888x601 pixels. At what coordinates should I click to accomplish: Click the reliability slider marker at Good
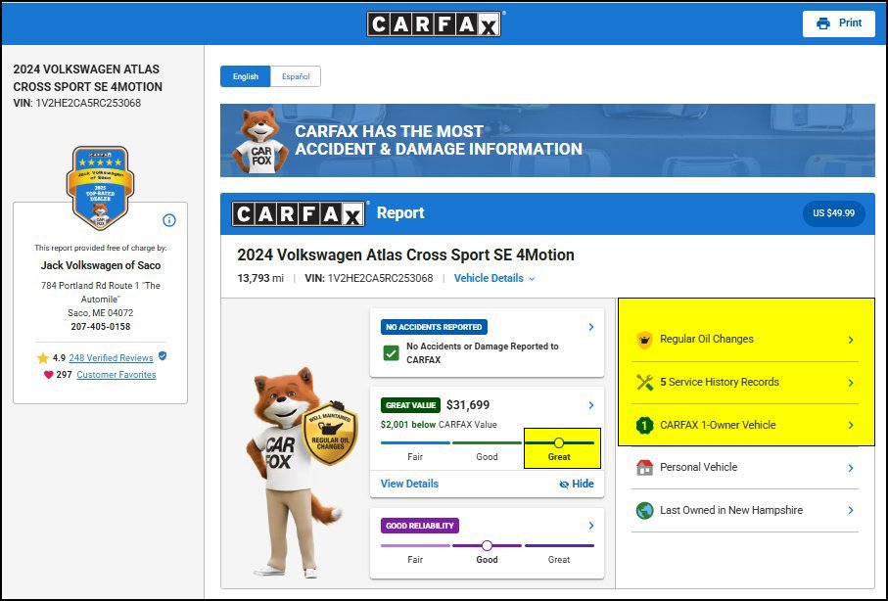487,545
